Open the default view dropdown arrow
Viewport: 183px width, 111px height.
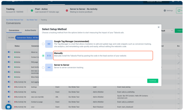coord(172,31)
